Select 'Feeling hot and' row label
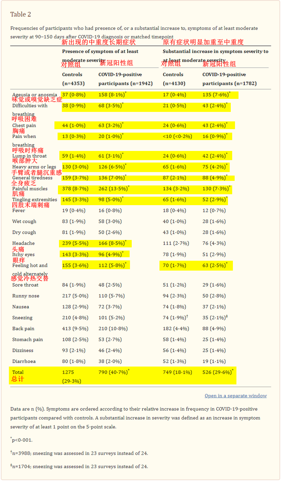The height and width of the screenshot is (481, 281). pyautogui.click(x=30, y=265)
